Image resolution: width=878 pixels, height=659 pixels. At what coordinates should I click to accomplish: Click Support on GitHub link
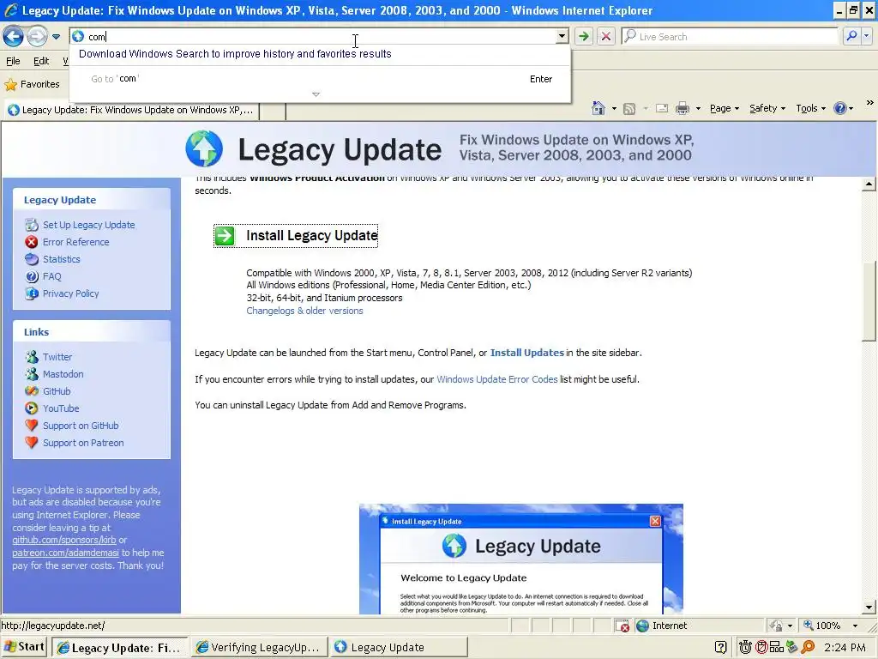(81, 426)
